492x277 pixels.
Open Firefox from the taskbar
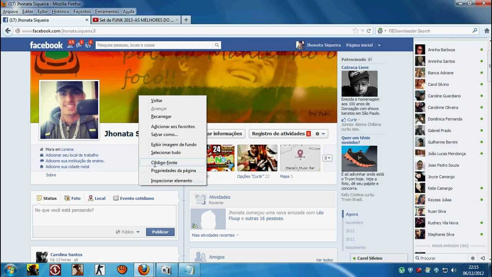[x=144, y=270]
